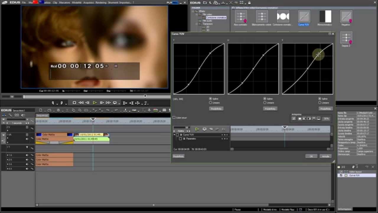The width and height of the screenshot is (378, 213).
Task: Click Predefinito button under Y curve
Action: coord(217,109)
